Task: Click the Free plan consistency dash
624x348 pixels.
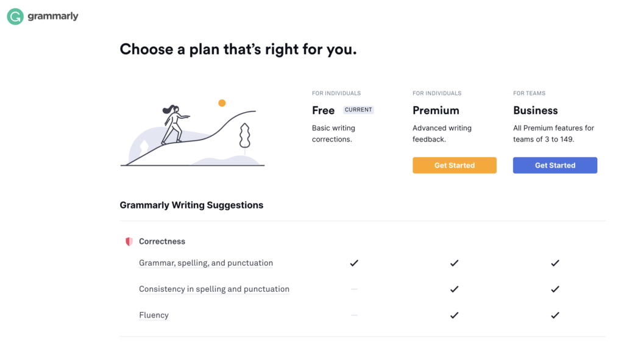Action: pos(354,289)
